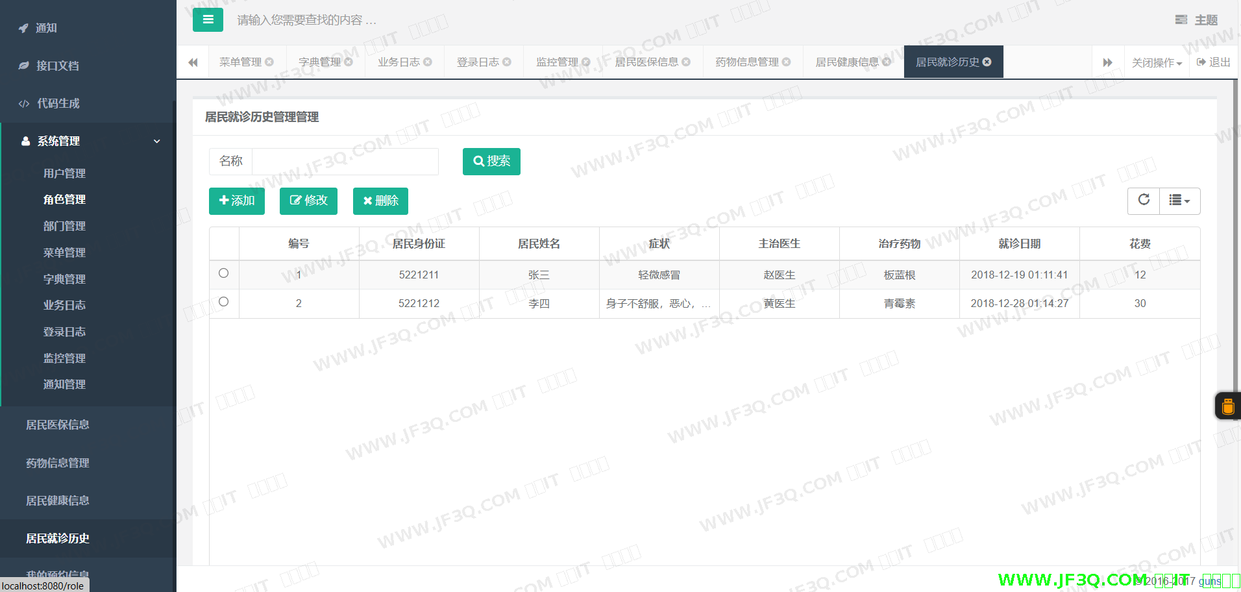
Task: Click the 名称 search input field
Action: point(345,162)
